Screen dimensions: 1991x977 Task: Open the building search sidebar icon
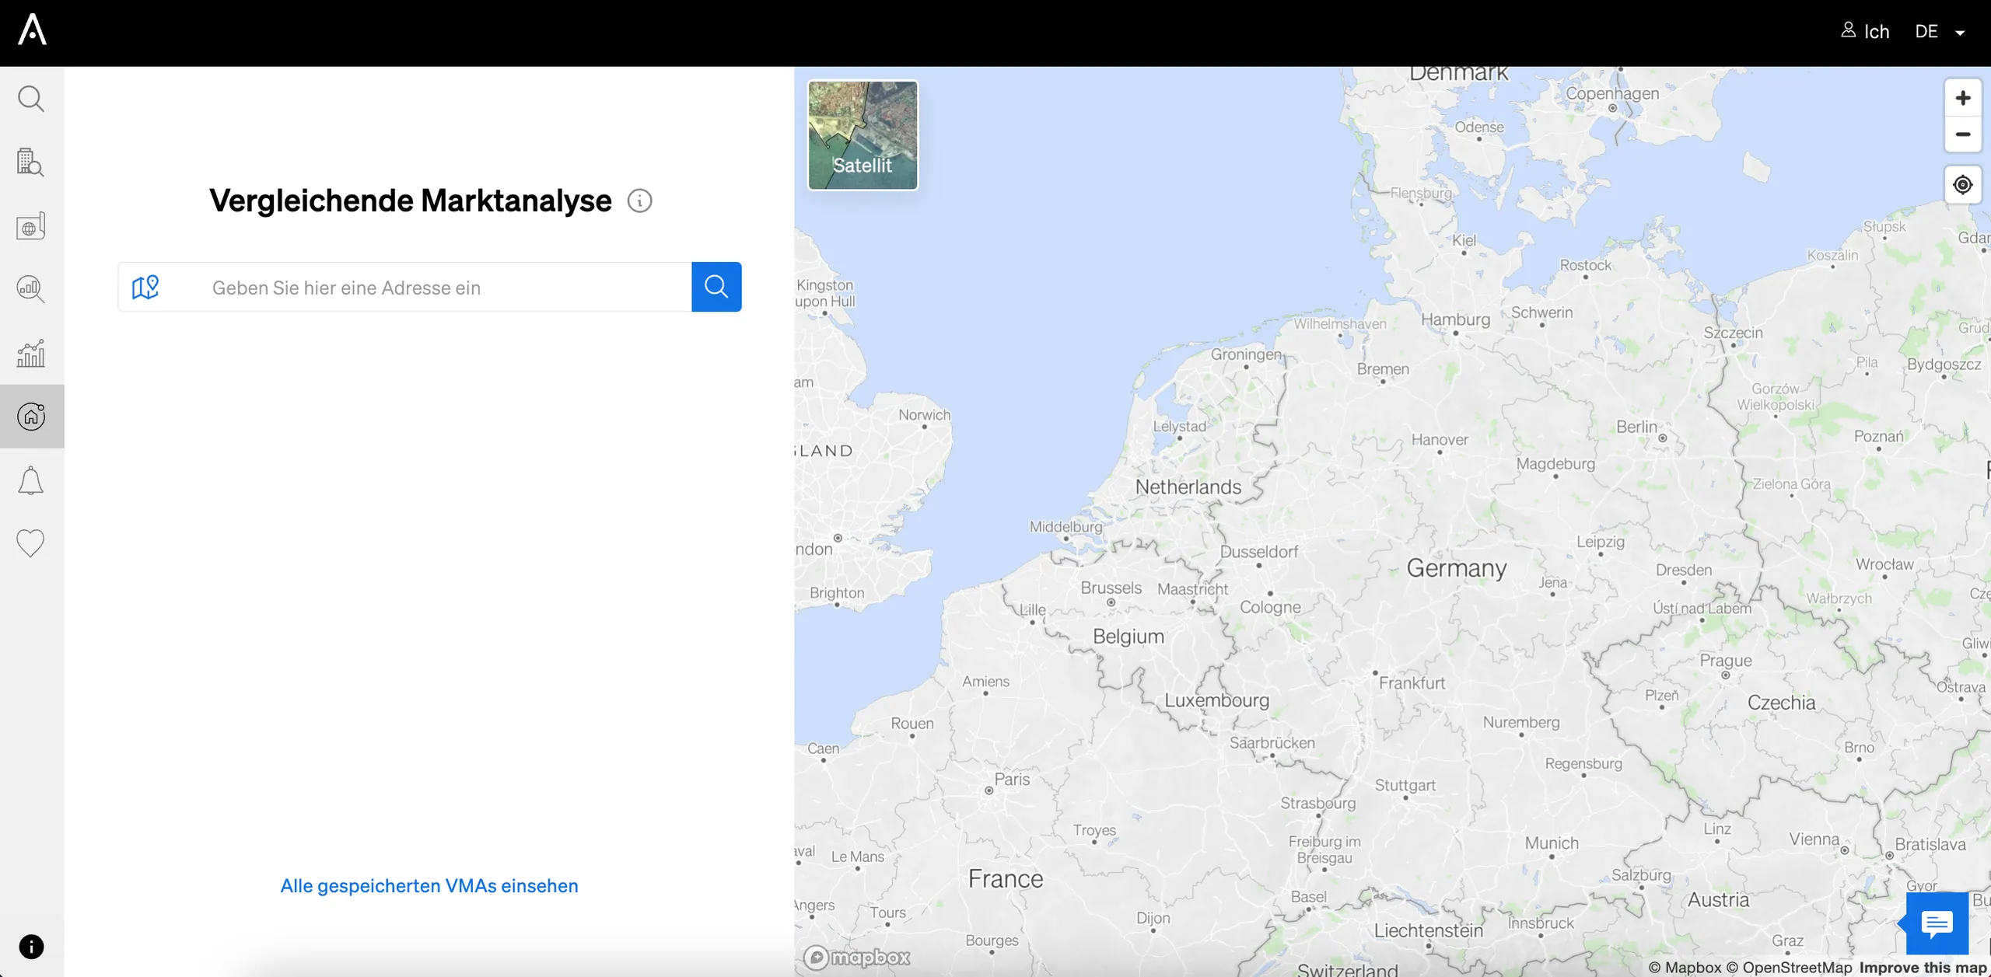click(31, 162)
